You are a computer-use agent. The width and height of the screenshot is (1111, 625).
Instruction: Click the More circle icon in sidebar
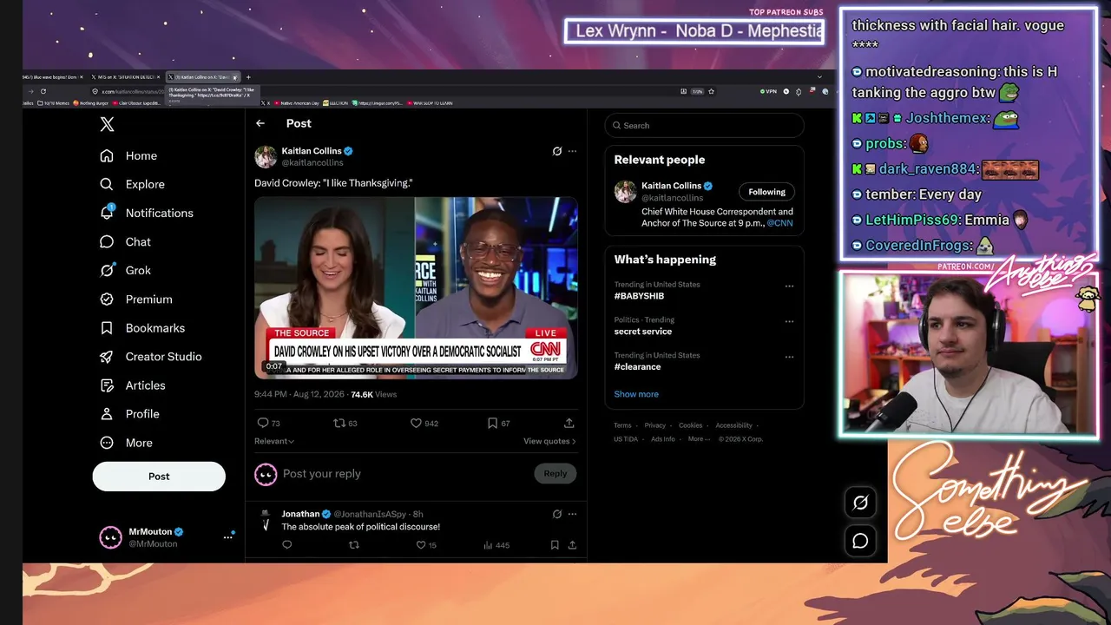(107, 442)
